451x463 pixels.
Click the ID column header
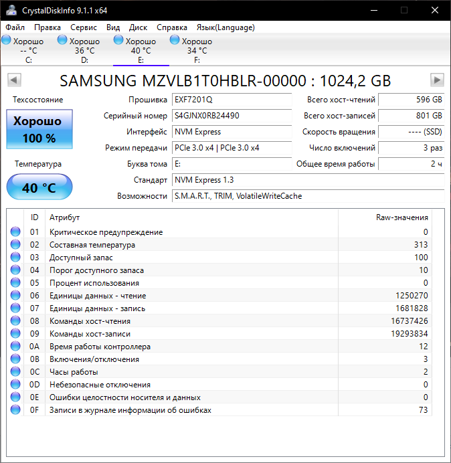tap(34, 217)
